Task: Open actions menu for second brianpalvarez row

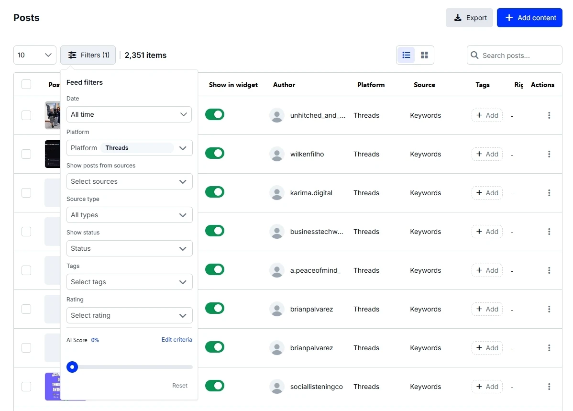Action: (x=549, y=348)
